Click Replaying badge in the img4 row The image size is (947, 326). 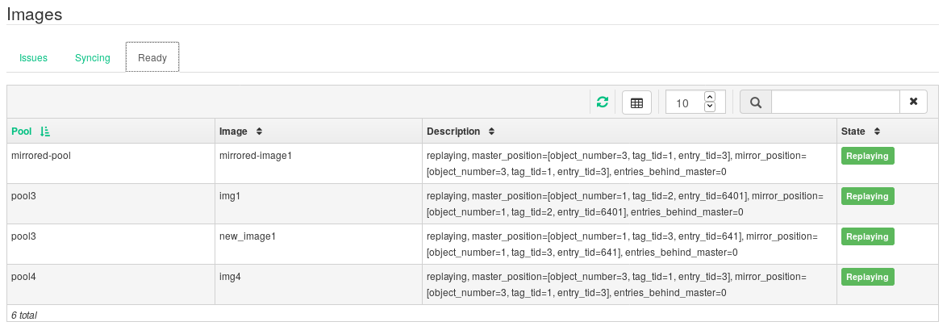(x=867, y=277)
